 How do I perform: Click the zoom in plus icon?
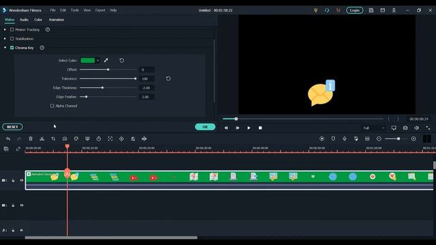pyautogui.click(x=414, y=139)
